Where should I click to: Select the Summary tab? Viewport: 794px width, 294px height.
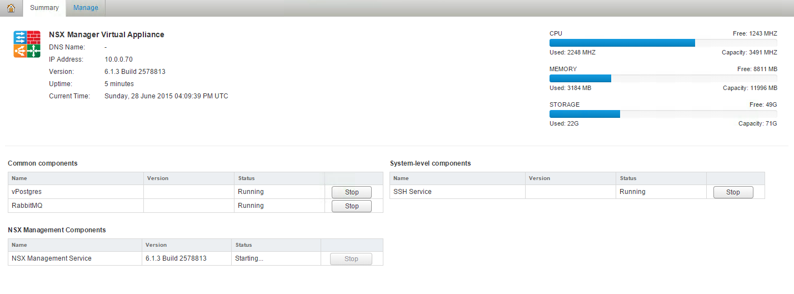[44, 8]
